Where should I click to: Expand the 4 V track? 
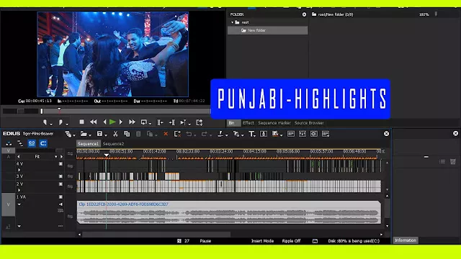click(x=19, y=170)
